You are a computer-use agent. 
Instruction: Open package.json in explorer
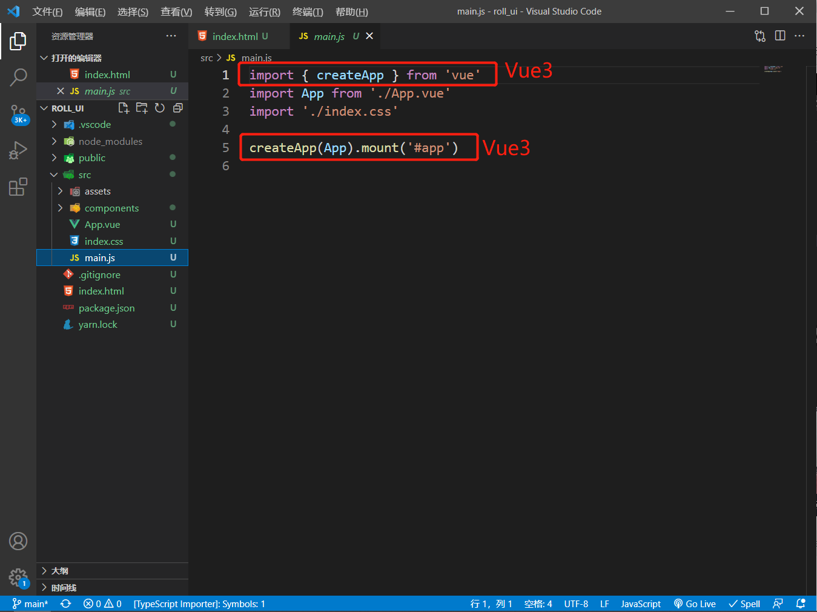click(112, 308)
